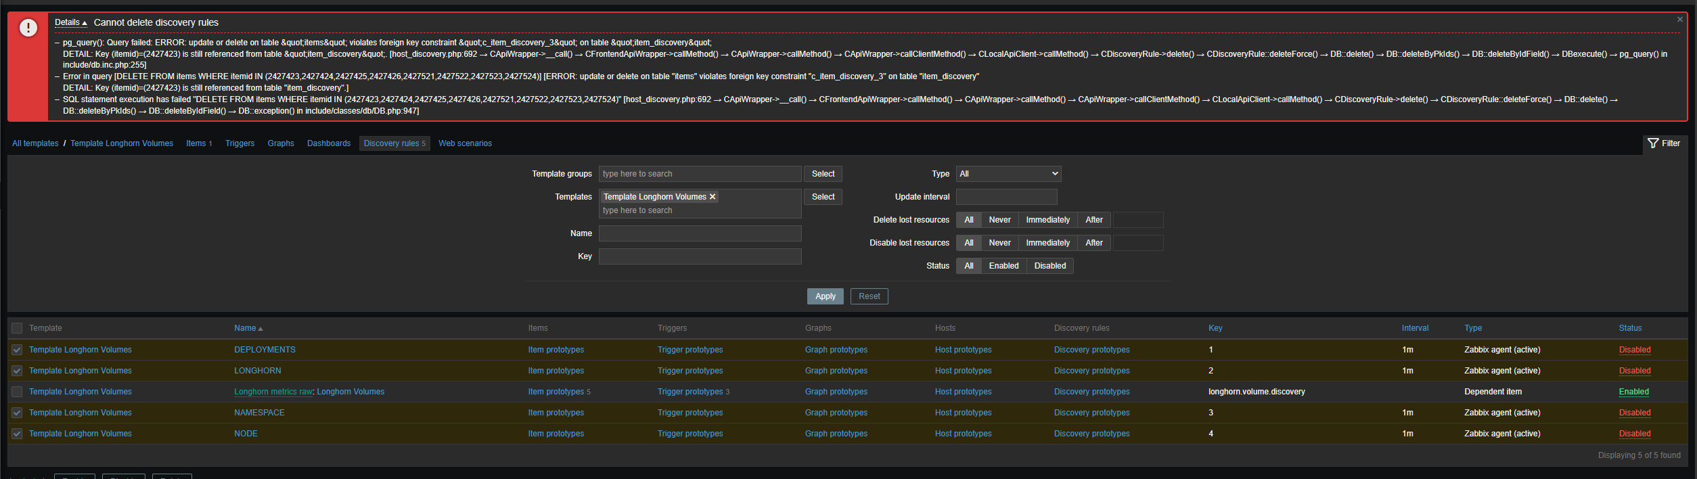
Task: Toggle the select-all checkbox in table header
Action: (17, 328)
